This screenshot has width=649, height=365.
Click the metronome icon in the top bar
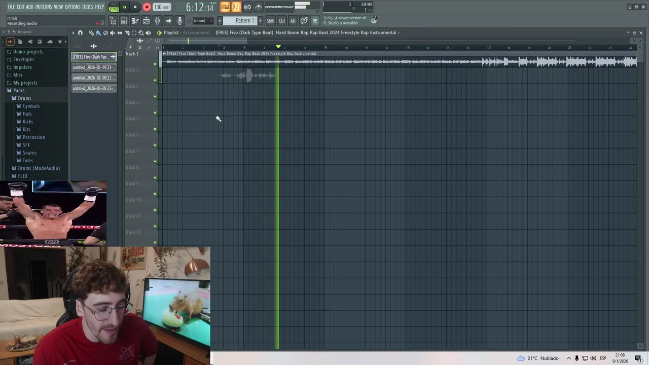[259, 7]
